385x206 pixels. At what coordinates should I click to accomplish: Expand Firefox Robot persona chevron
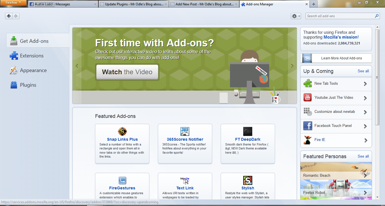tap(365, 193)
